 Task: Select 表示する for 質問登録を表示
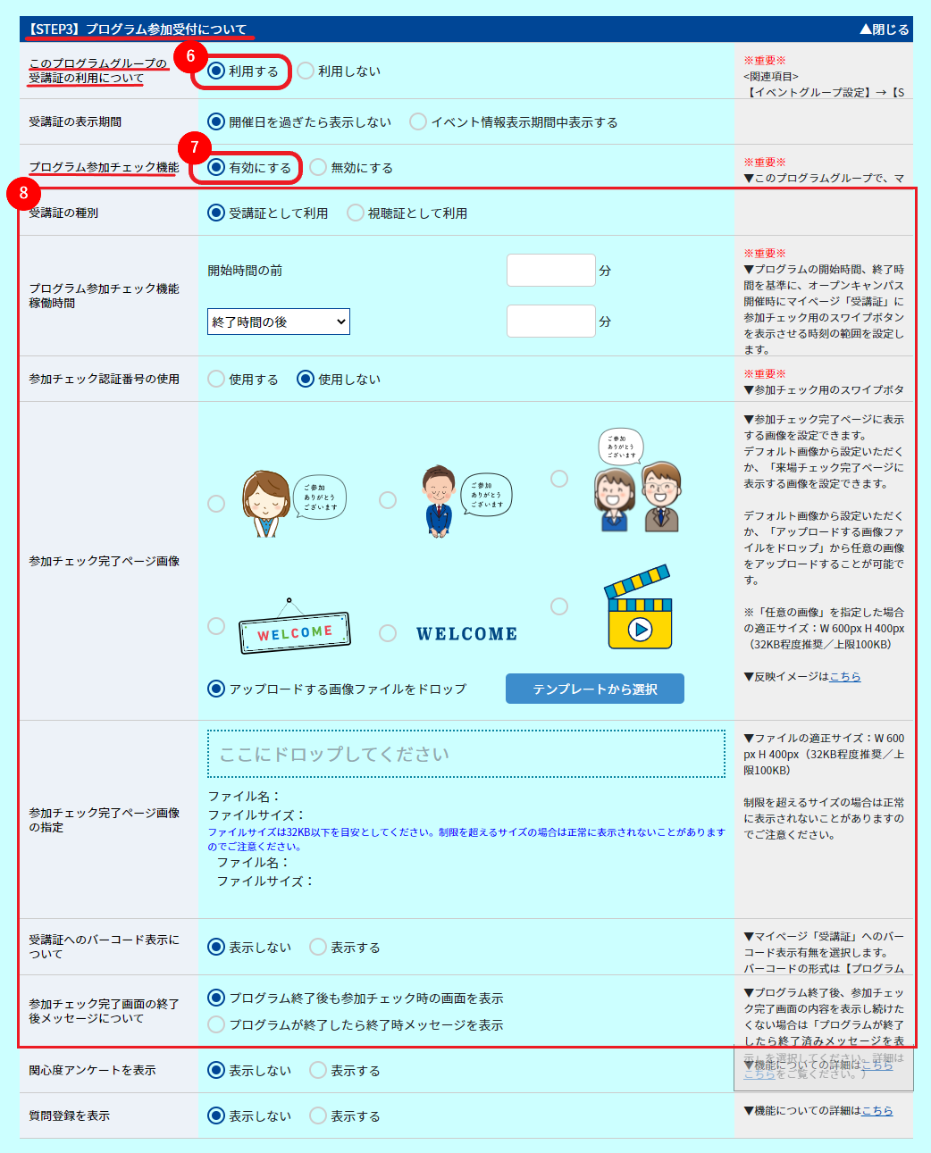click(x=318, y=1115)
